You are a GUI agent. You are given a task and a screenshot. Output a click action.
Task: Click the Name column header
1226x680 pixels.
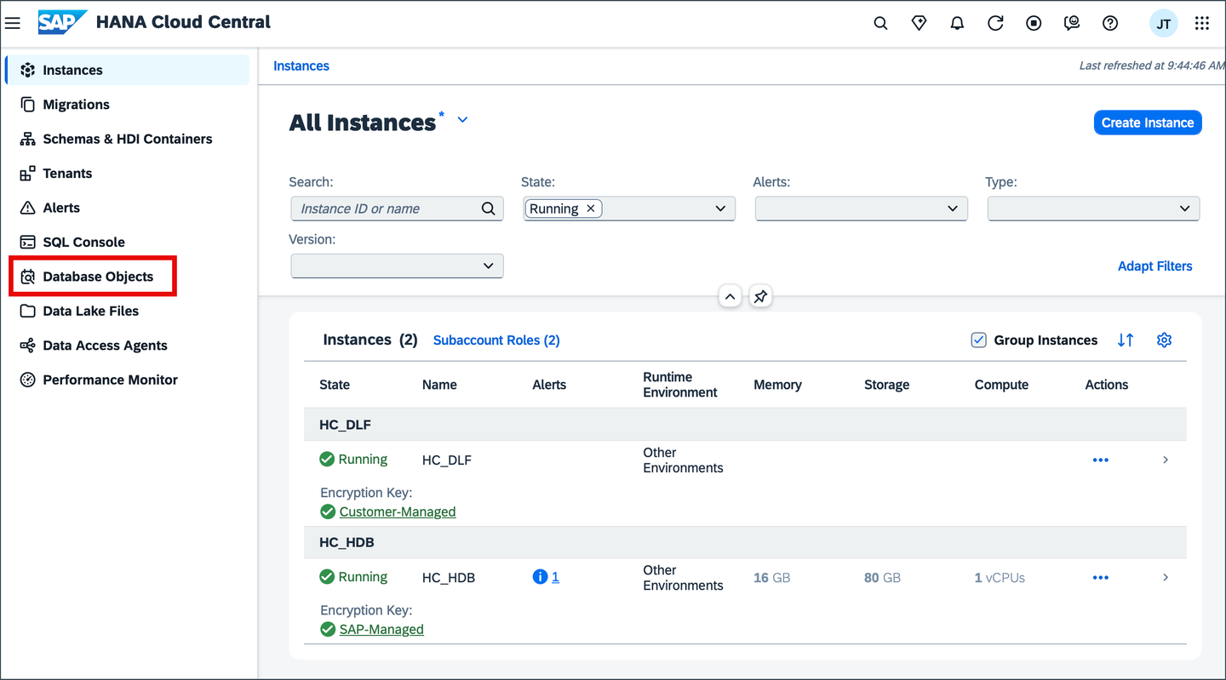click(439, 385)
